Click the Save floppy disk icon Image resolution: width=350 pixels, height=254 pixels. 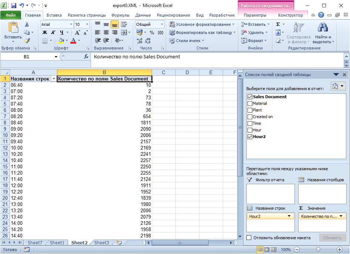pos(14,6)
